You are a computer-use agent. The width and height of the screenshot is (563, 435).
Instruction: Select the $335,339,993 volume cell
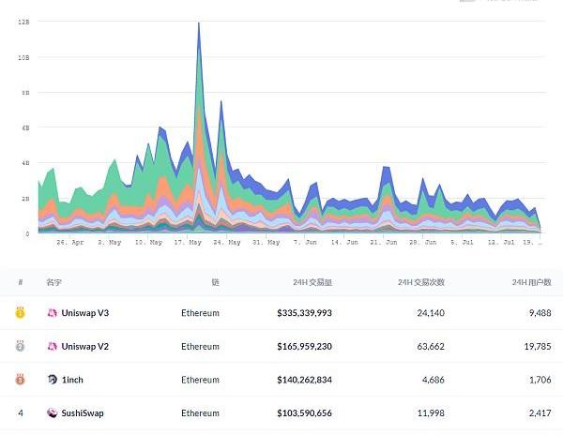304,313
